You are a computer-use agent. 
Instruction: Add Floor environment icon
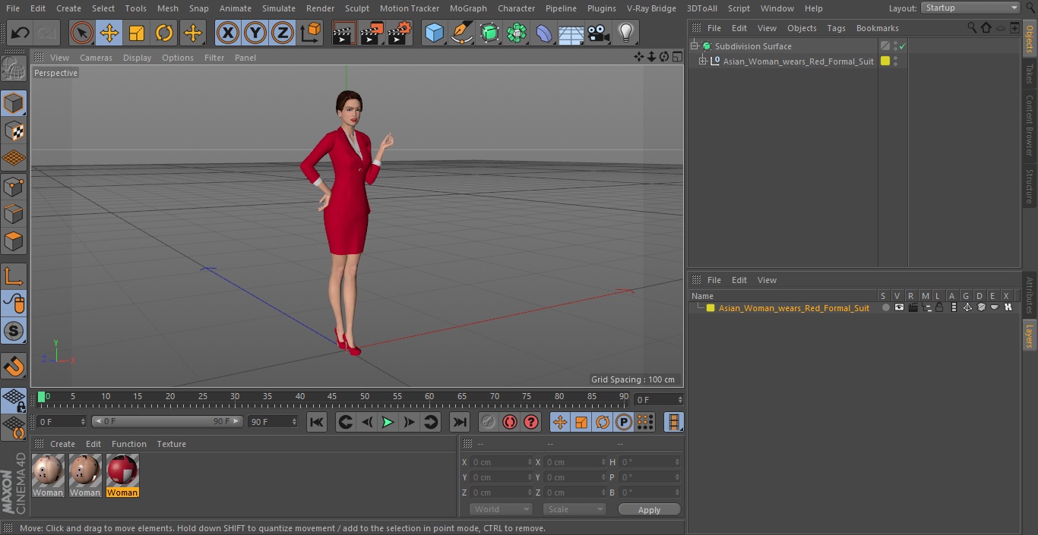pos(571,33)
